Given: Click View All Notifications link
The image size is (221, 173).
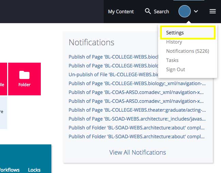Looking at the screenshot, I should point(137,152).
